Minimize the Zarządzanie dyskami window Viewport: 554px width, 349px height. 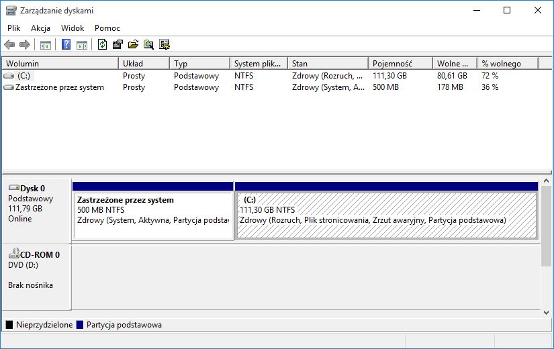(477, 10)
